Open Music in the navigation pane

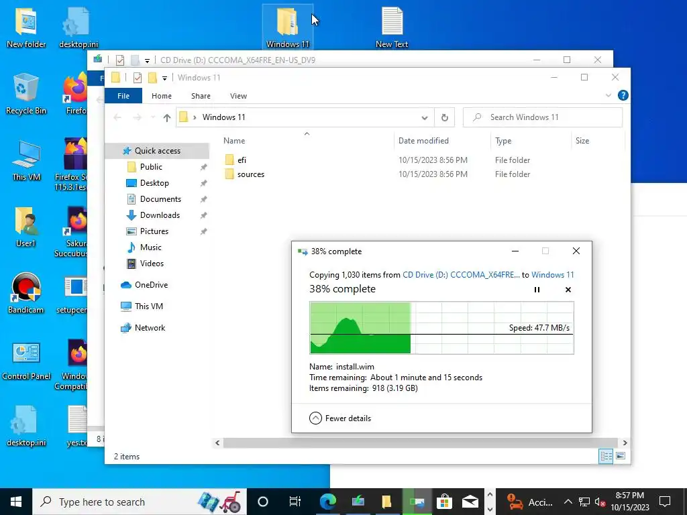[x=150, y=247]
